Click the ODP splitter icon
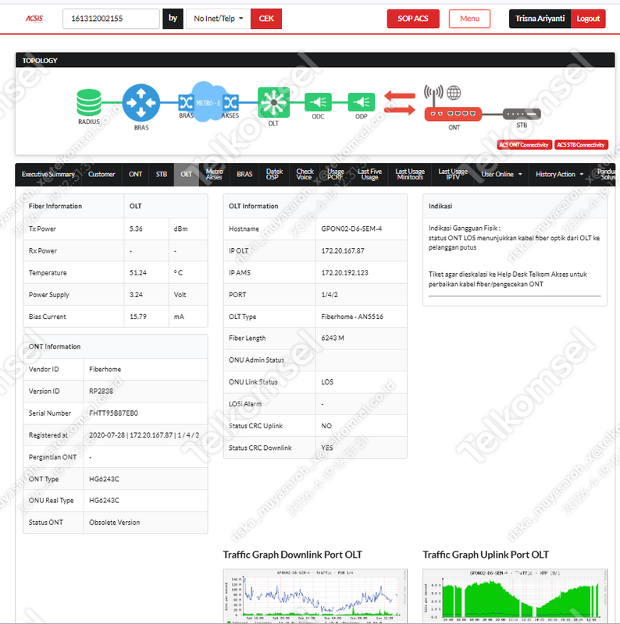620x624 pixels. tap(362, 102)
